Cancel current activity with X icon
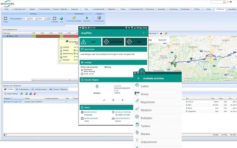Screen dimensions: 237x148 point(122,100)
